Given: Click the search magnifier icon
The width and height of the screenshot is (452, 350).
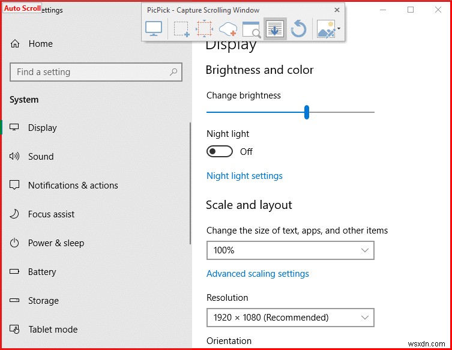Looking at the screenshot, I should 173,72.
